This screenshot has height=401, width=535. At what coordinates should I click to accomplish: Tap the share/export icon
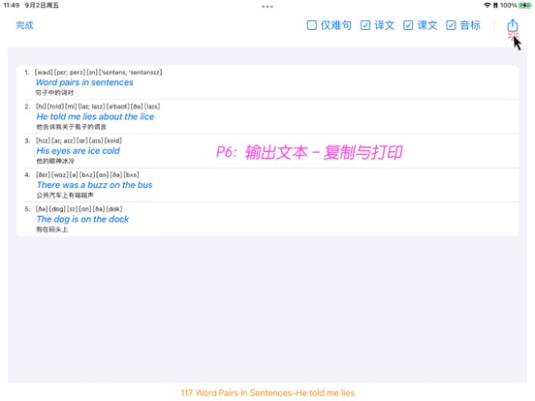(x=512, y=25)
